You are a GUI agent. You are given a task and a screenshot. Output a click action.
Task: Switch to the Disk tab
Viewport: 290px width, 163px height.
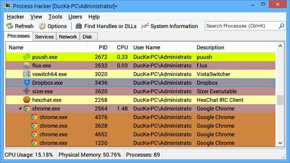tap(88, 37)
